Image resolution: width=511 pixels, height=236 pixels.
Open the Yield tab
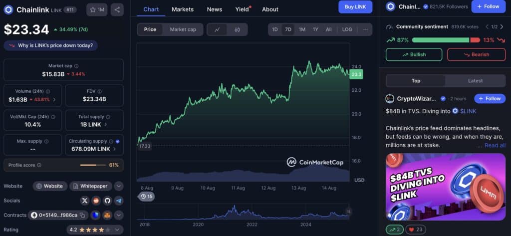(243, 9)
